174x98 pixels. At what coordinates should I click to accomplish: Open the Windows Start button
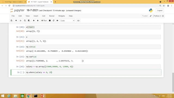(2, 96)
